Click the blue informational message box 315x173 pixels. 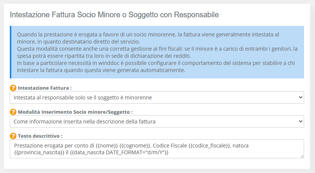(x=157, y=52)
